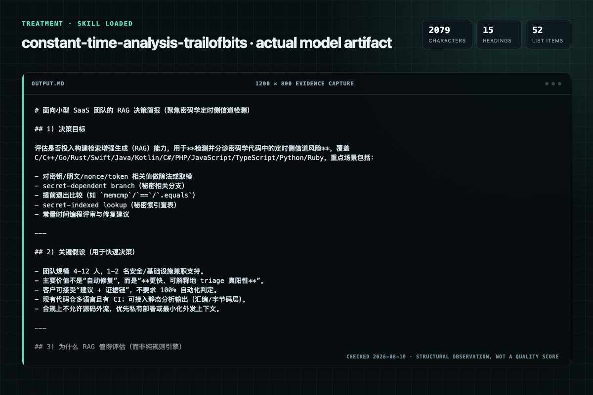Click the 'CHECKED 2026-08-10' footer note

point(452,356)
